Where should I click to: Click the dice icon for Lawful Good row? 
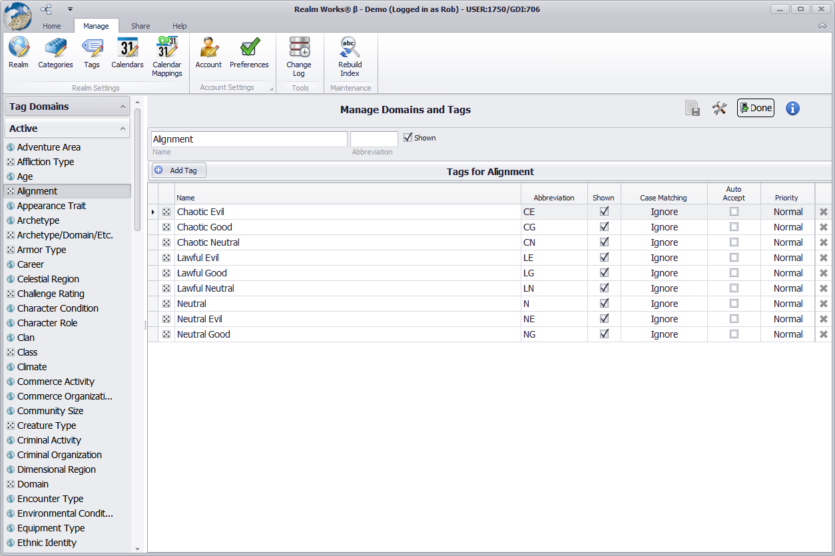[x=166, y=273]
